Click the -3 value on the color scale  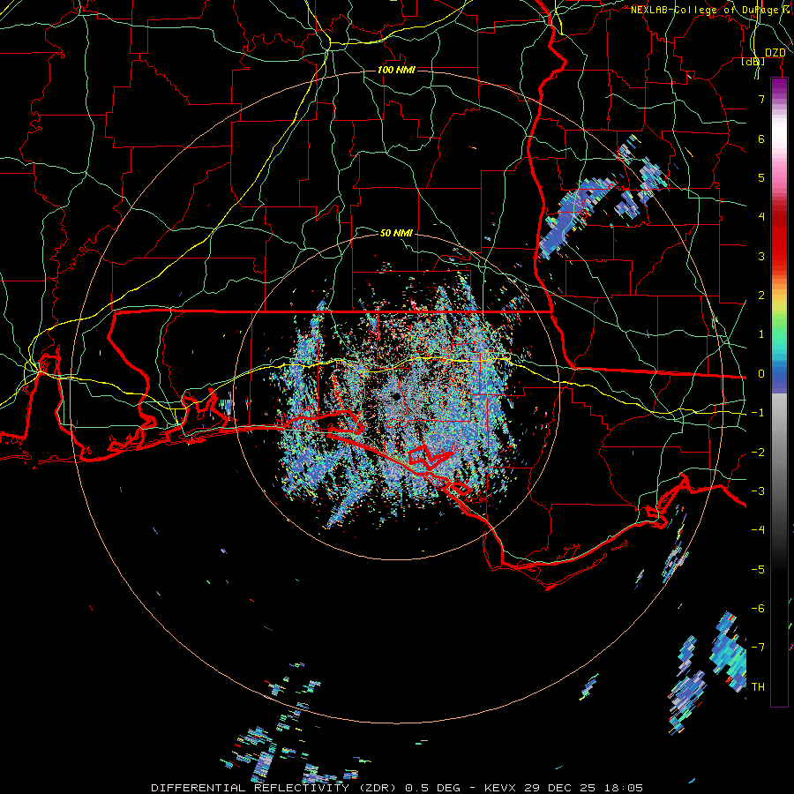[758, 491]
